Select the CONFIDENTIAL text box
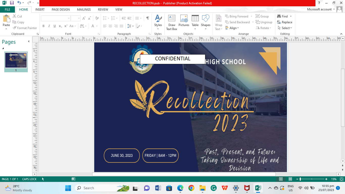This screenshot has height=194, width=345. (x=173, y=59)
